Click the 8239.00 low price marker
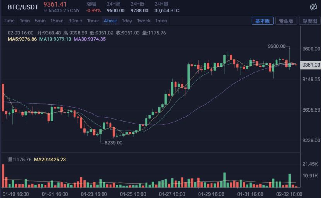This screenshot has height=199, width=322. (x=113, y=143)
